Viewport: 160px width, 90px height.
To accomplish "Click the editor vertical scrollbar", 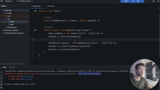I will (159, 36).
